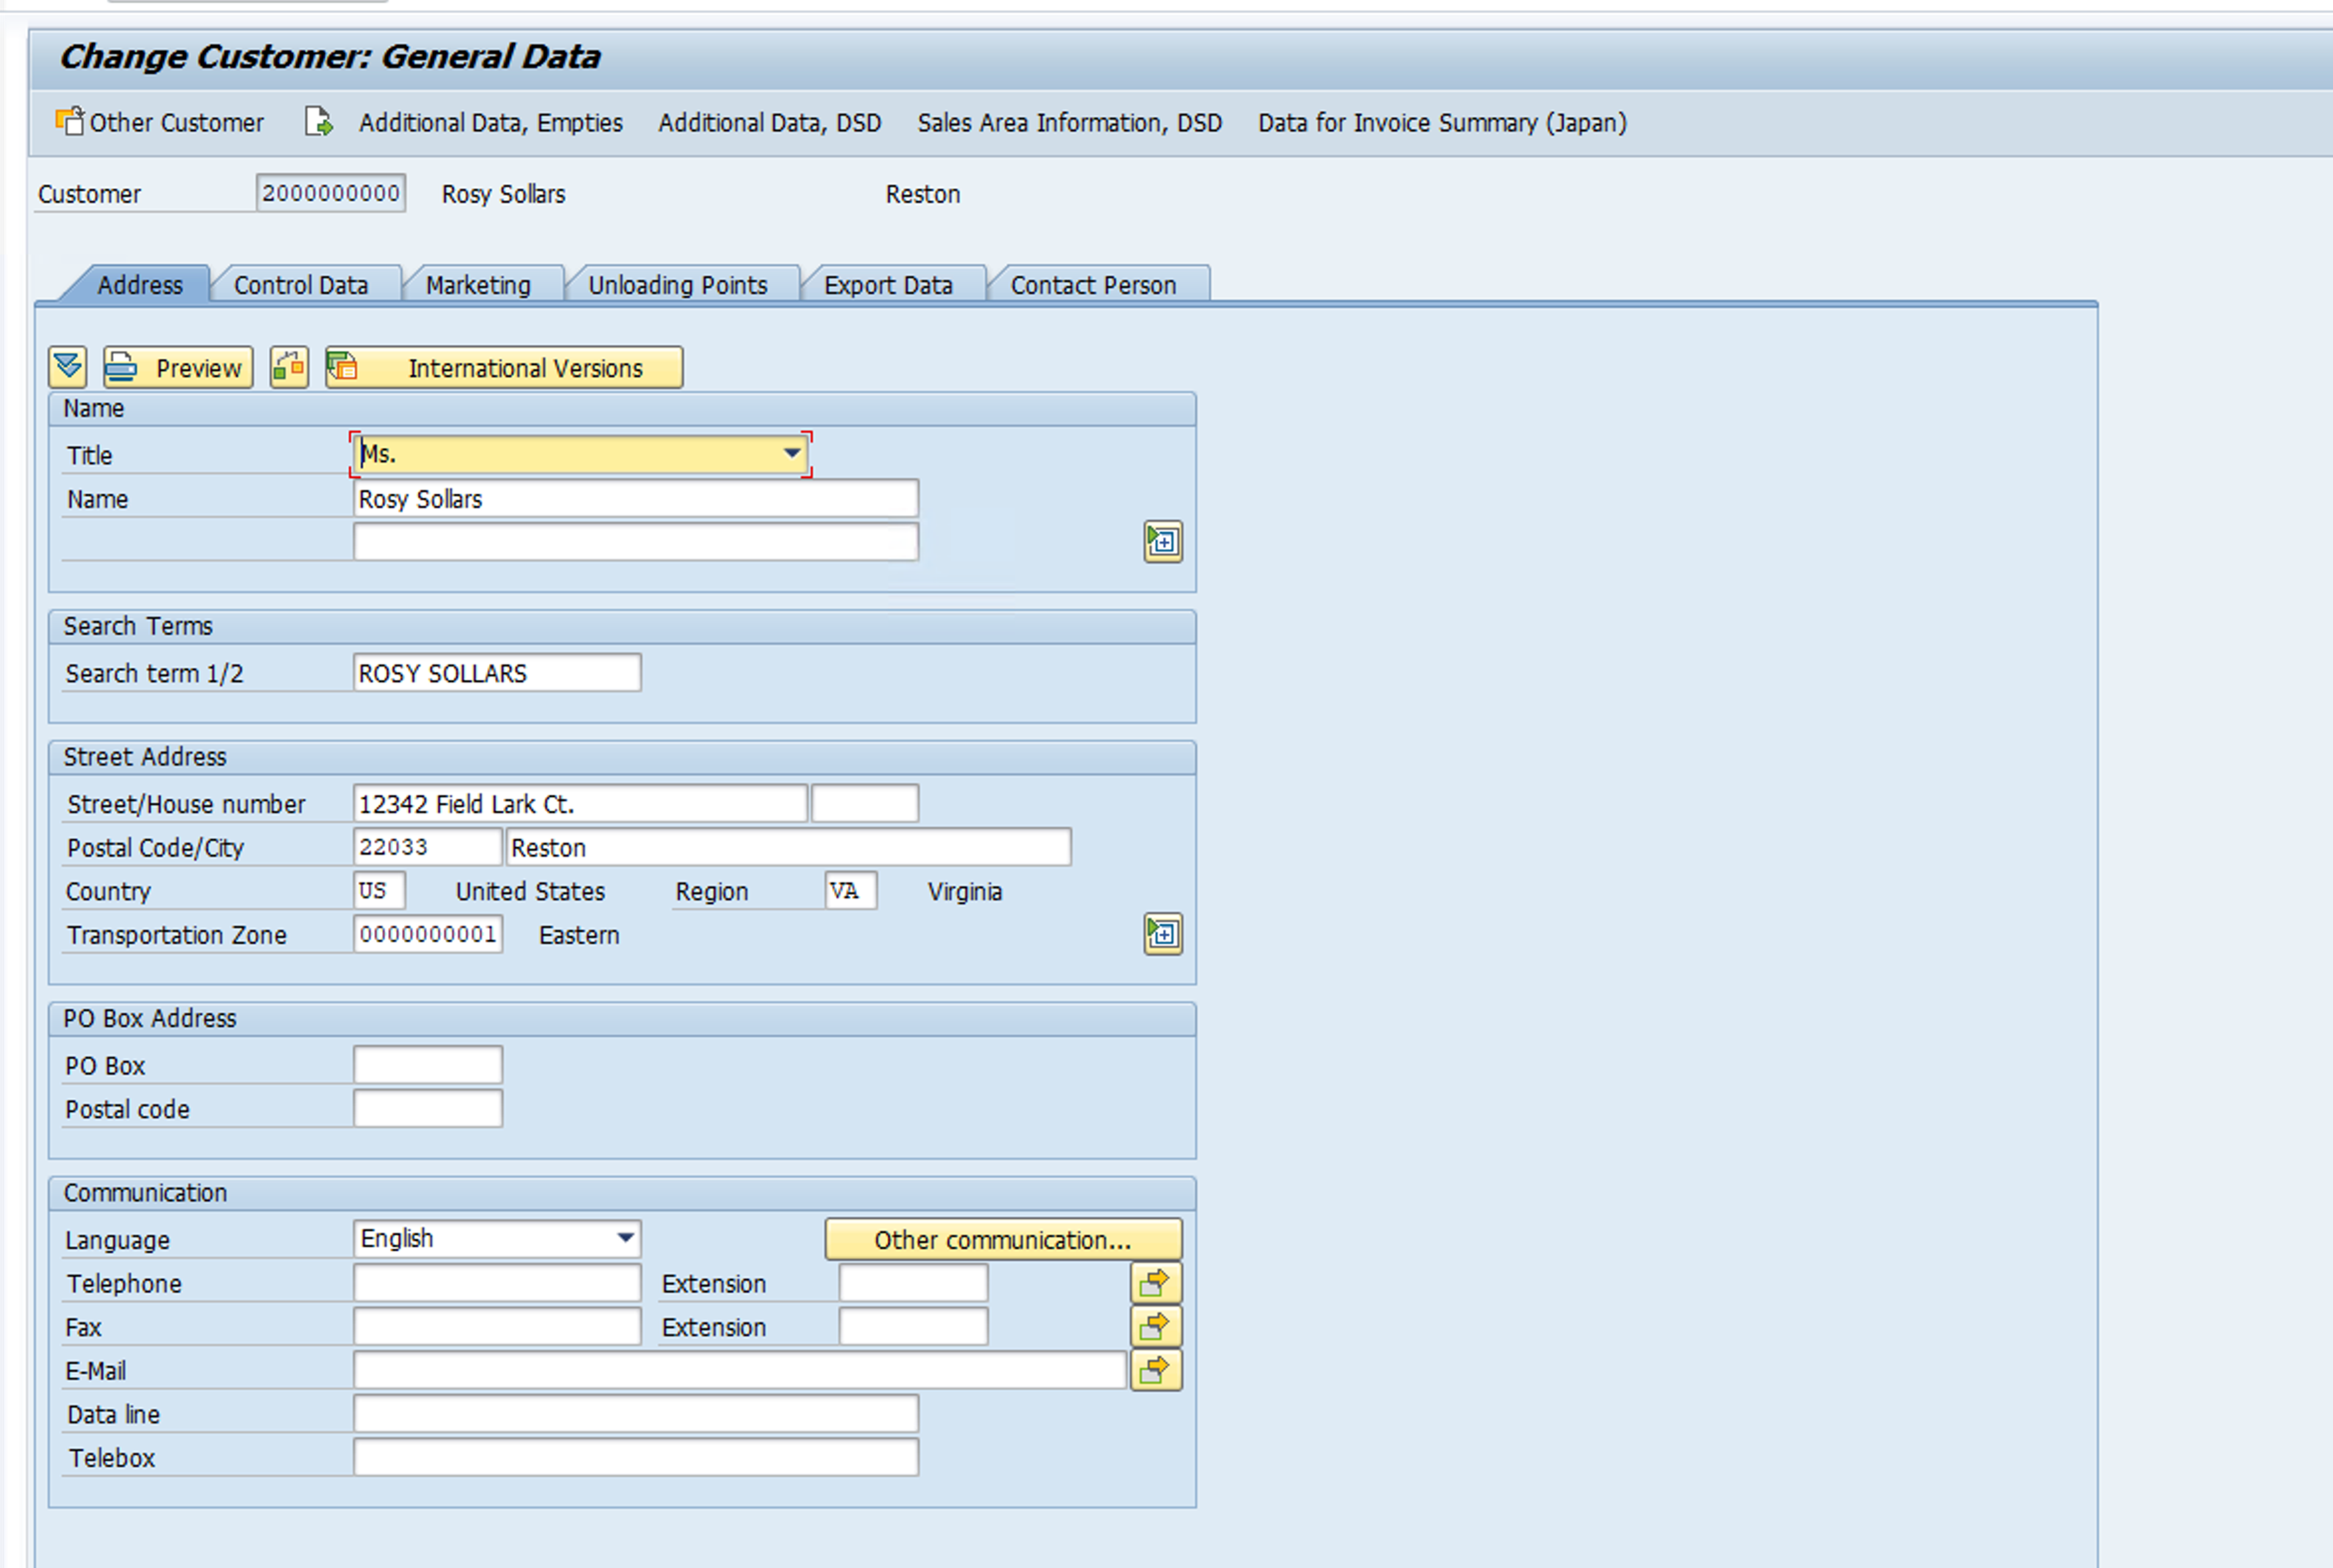2333x1568 pixels.
Task: Click the Preview button label
Action: (x=198, y=368)
